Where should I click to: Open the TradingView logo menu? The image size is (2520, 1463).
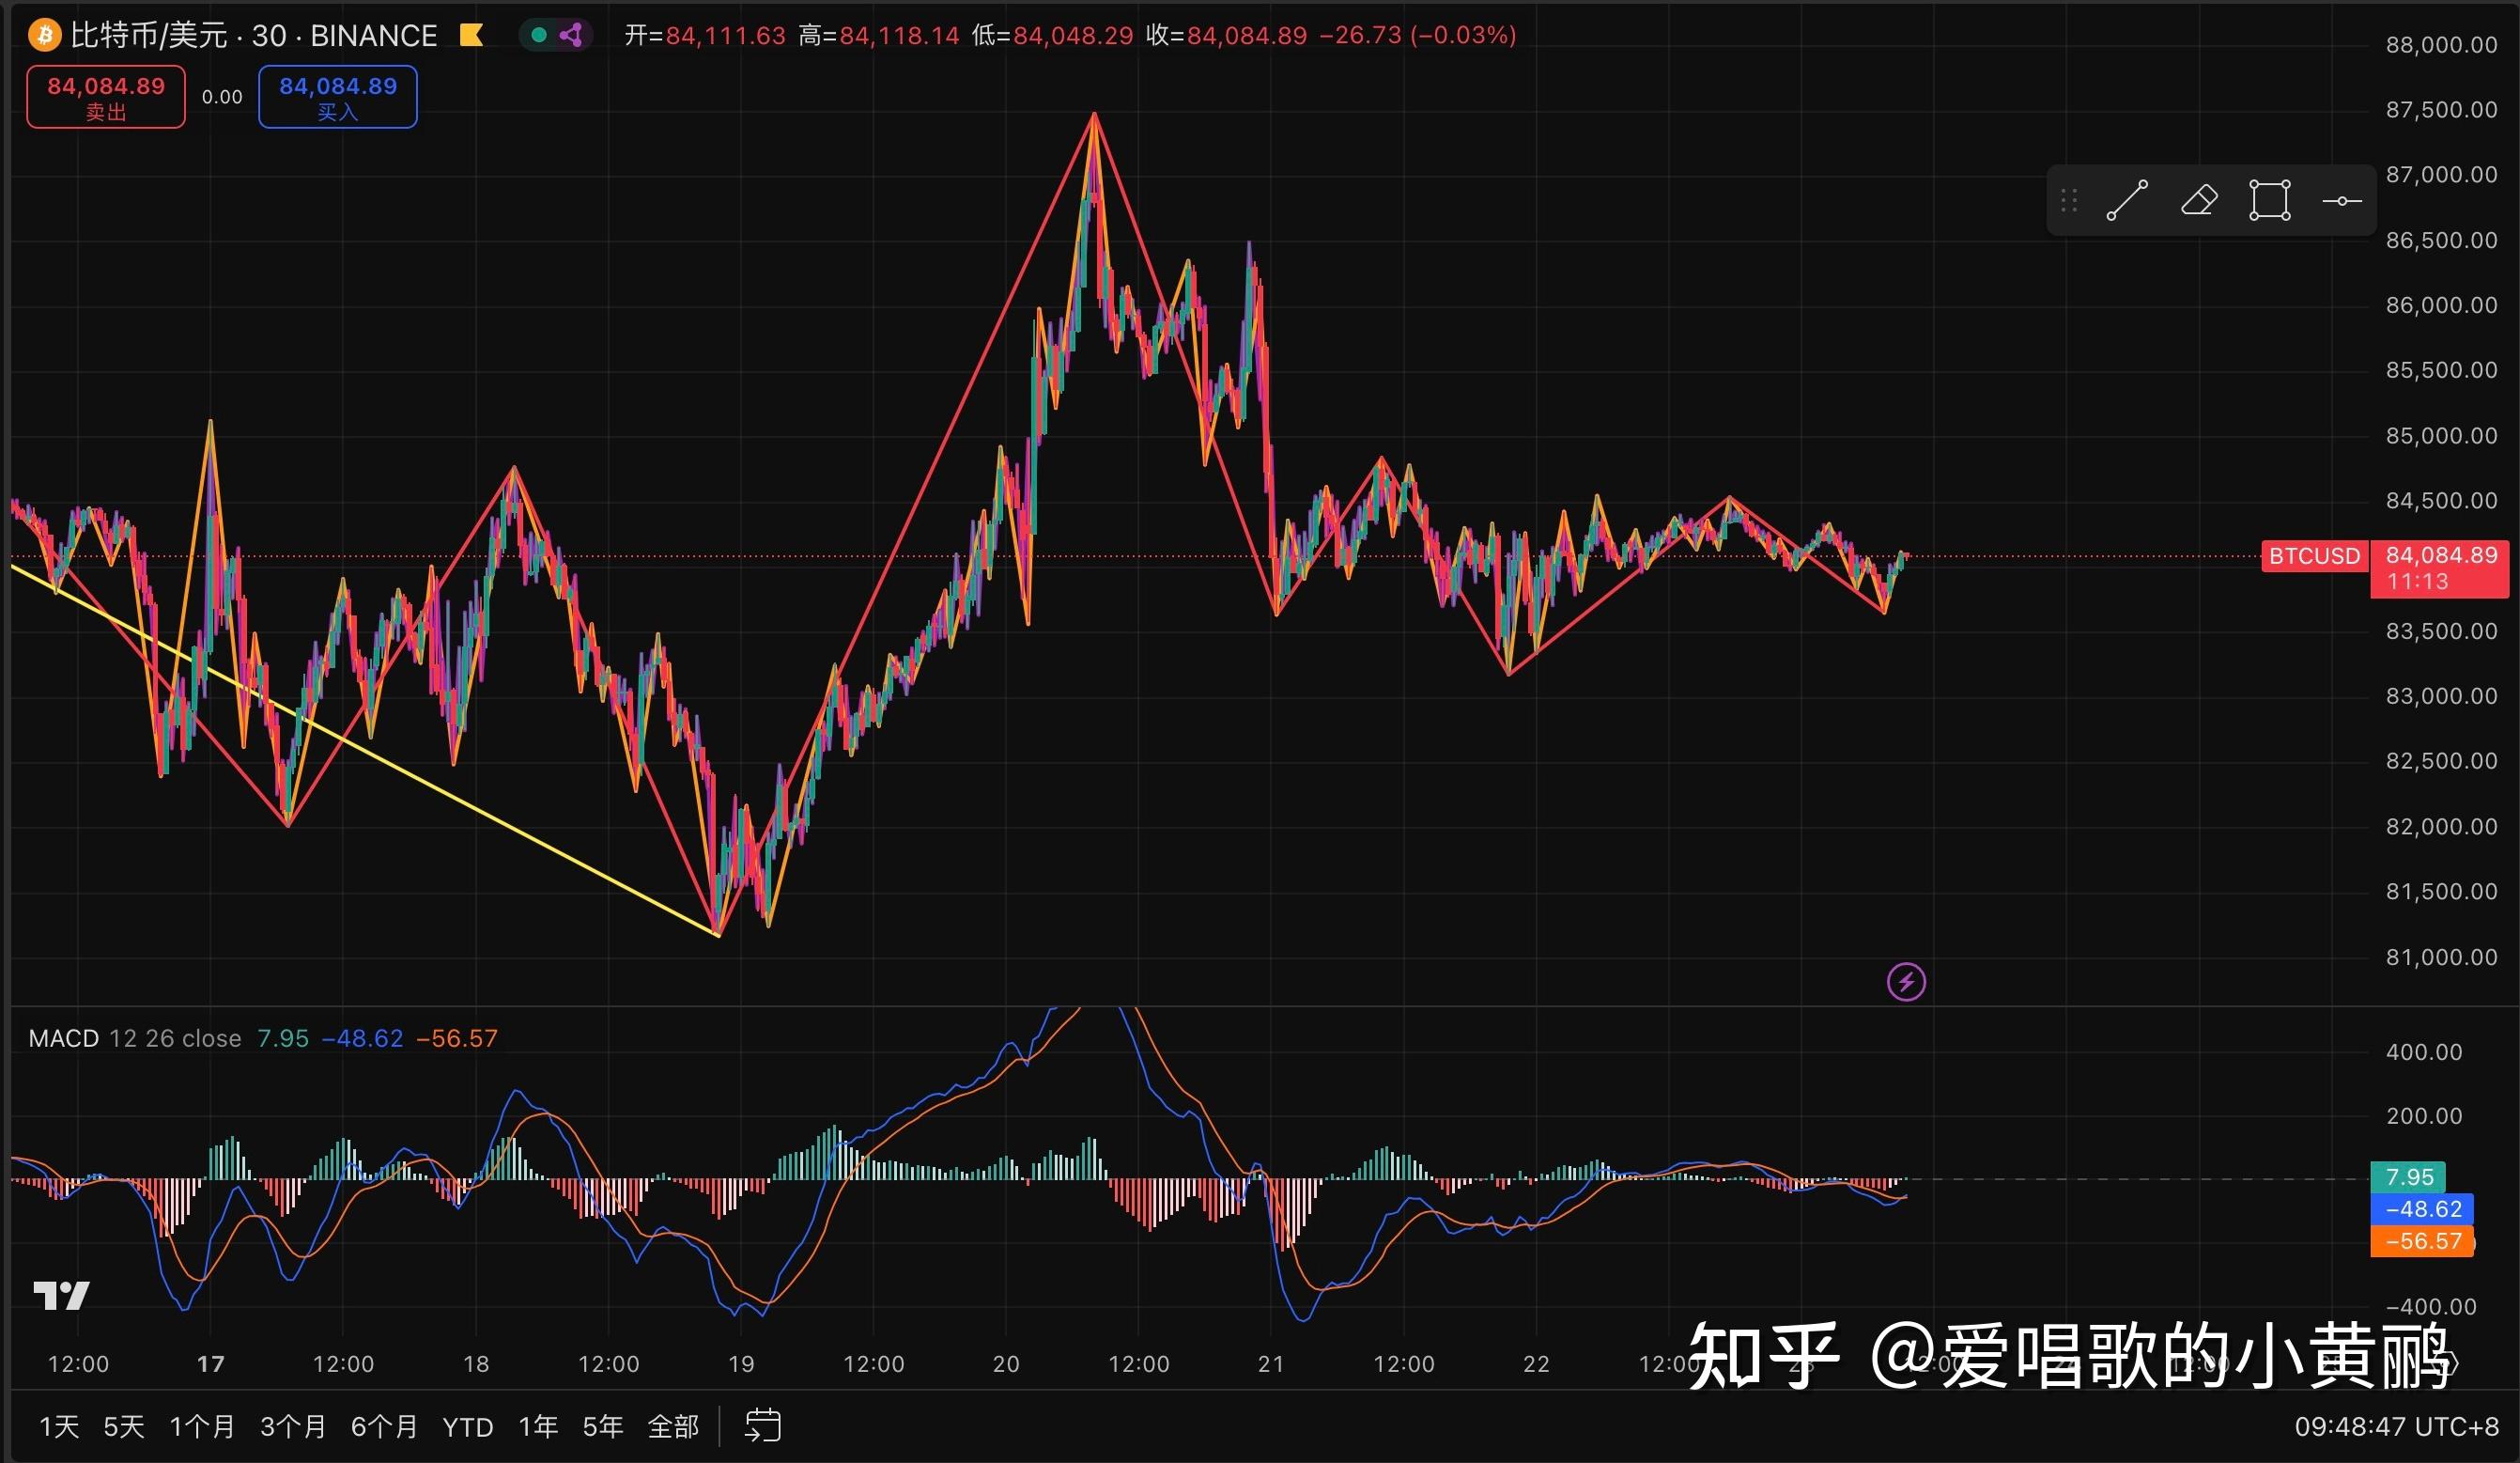pyautogui.click(x=62, y=1295)
